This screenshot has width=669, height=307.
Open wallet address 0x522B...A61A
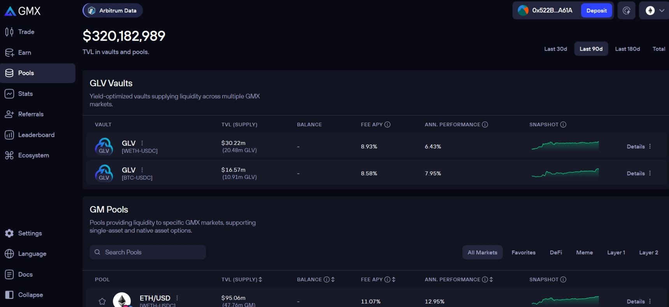(552, 11)
